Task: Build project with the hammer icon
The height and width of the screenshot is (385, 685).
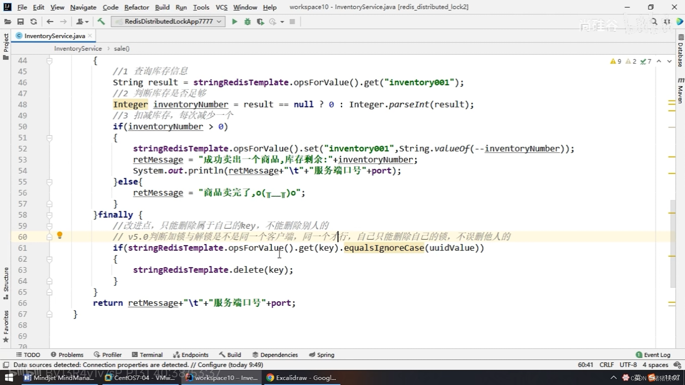Action: click(x=101, y=22)
